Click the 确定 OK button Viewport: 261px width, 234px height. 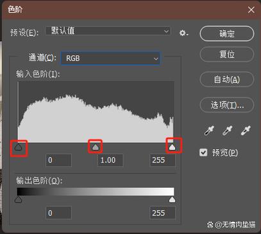pyautogui.click(x=227, y=33)
